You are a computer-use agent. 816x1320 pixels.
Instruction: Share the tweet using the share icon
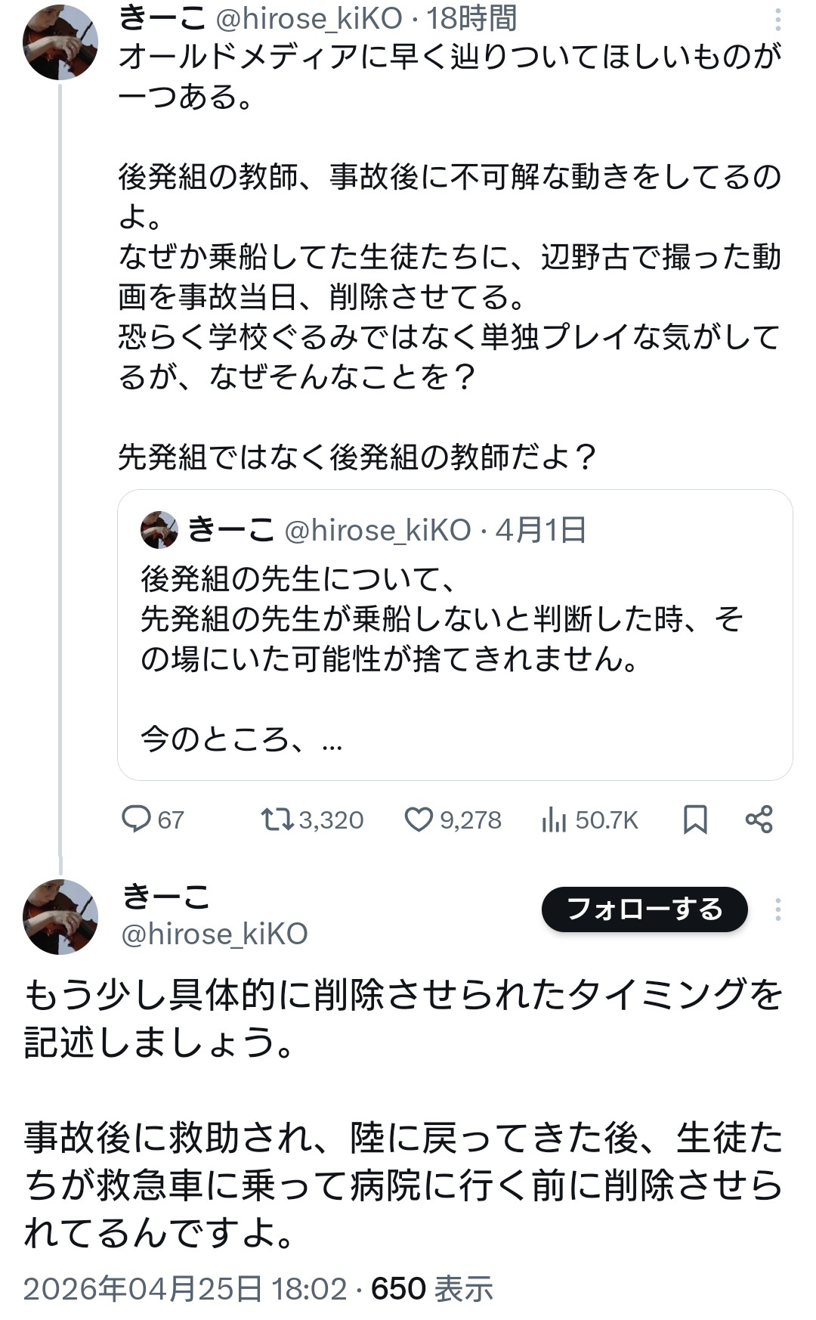[759, 820]
